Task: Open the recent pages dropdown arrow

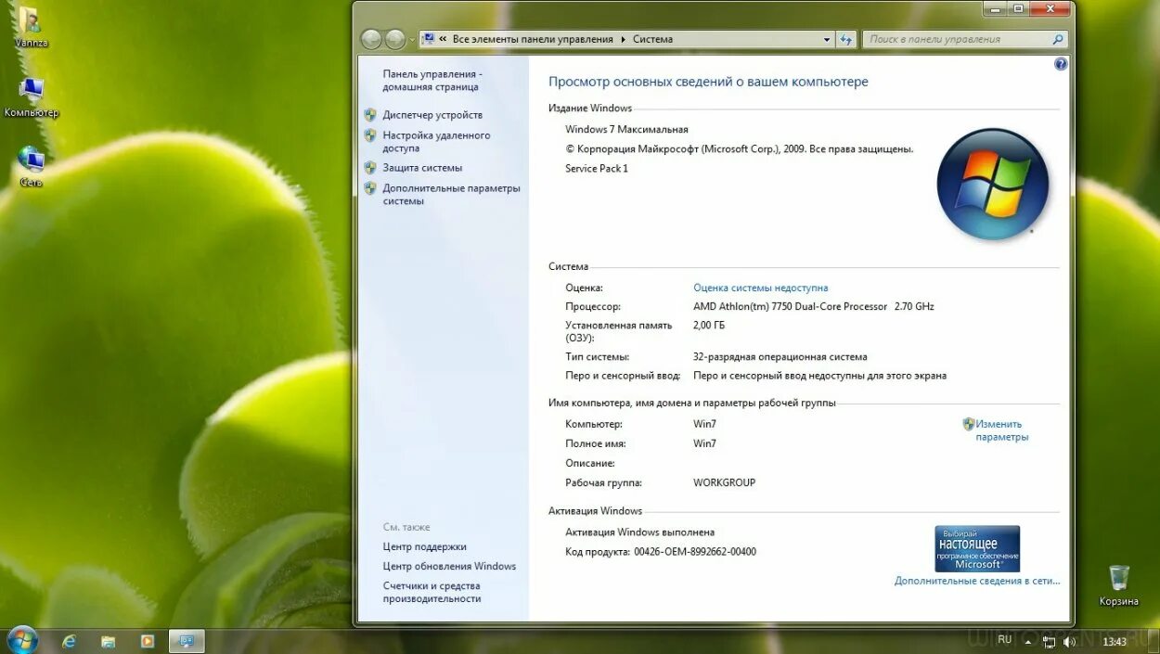Action: [412, 40]
